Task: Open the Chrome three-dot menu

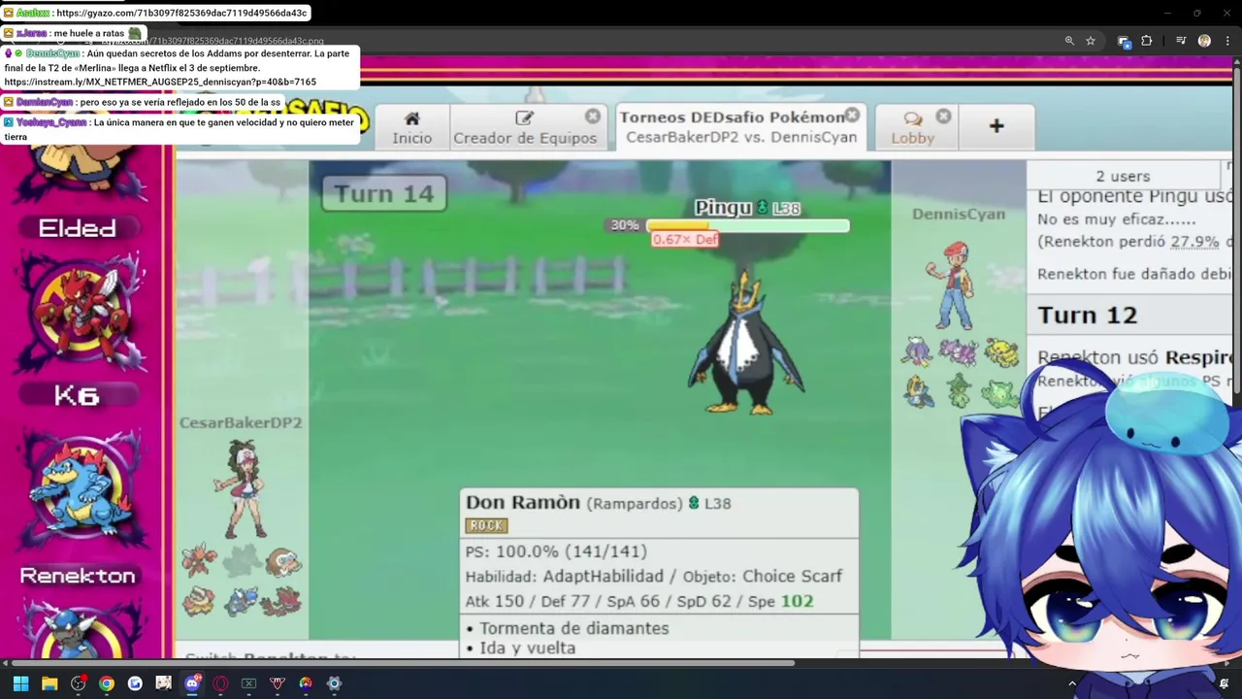Action: pos(1228,41)
